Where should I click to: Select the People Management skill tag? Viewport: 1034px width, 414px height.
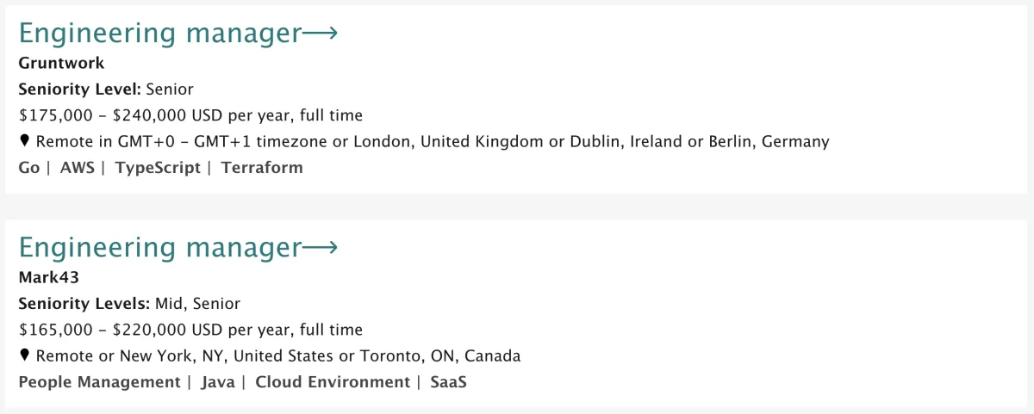[x=99, y=382]
